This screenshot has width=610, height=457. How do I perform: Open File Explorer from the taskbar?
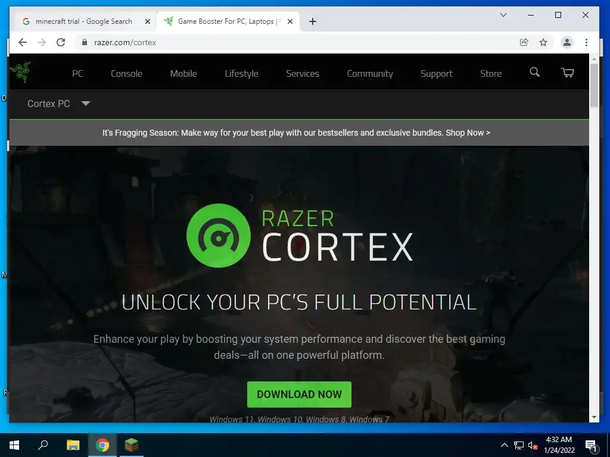(x=73, y=445)
